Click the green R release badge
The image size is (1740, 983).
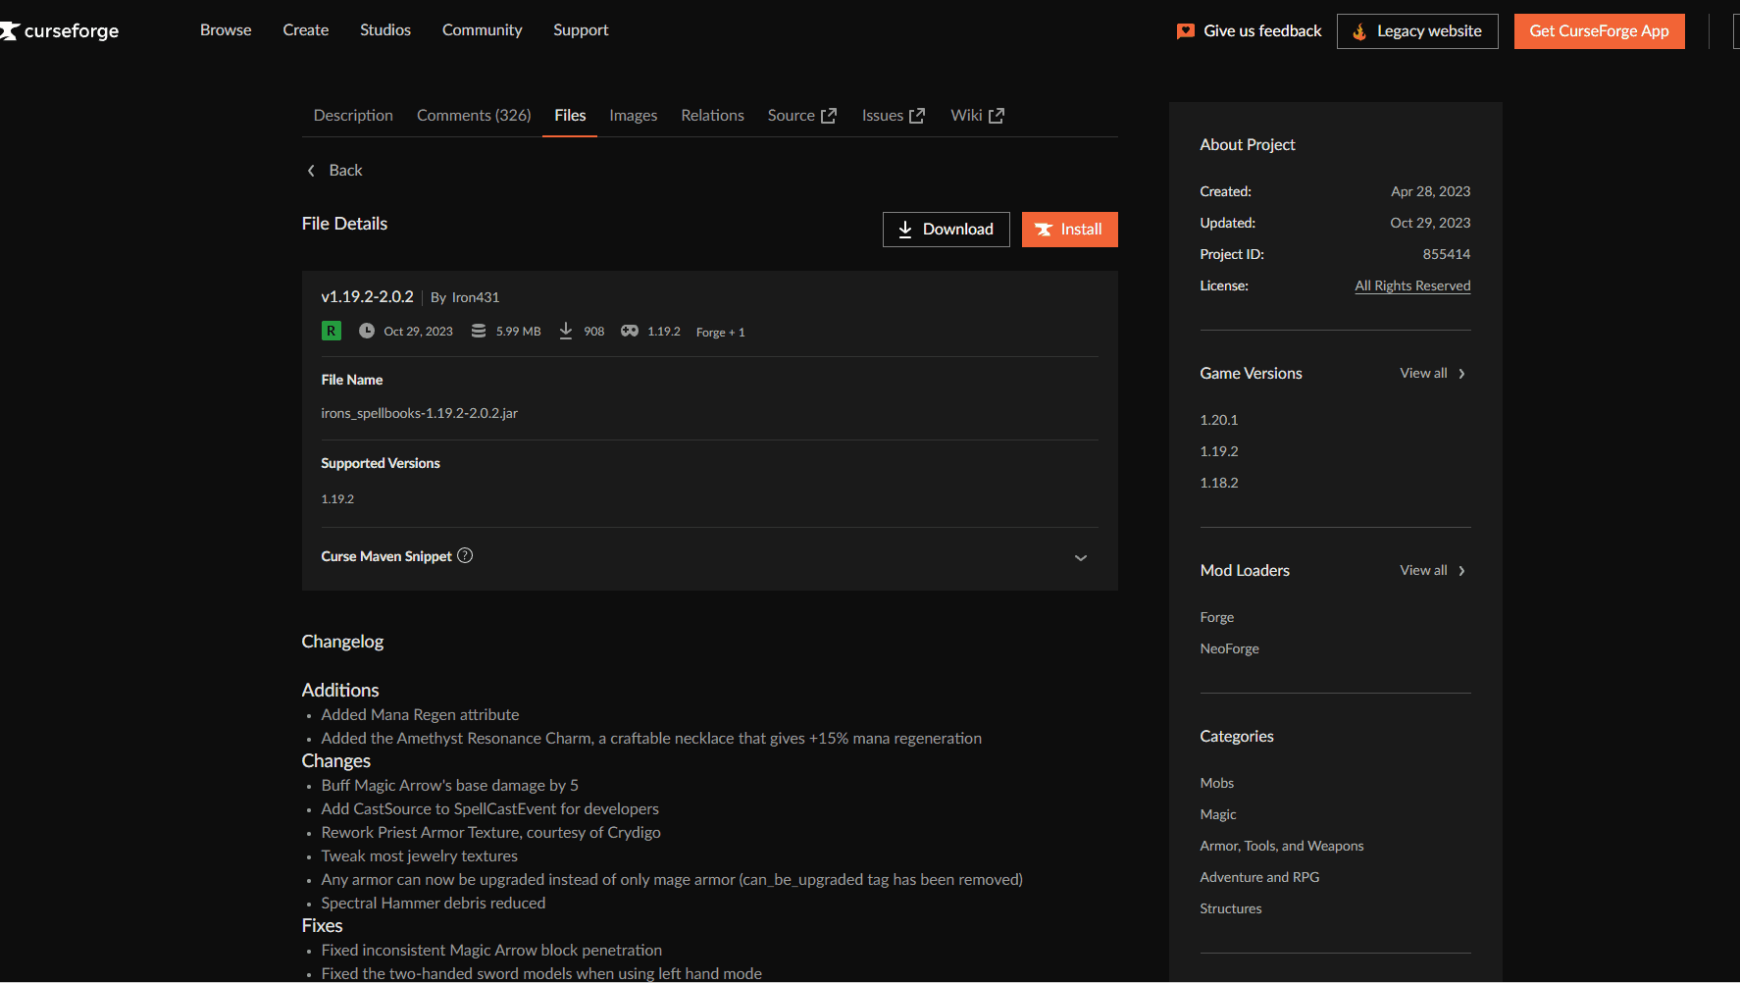click(332, 331)
